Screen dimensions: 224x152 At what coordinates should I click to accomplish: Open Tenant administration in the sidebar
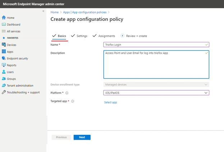20,86
